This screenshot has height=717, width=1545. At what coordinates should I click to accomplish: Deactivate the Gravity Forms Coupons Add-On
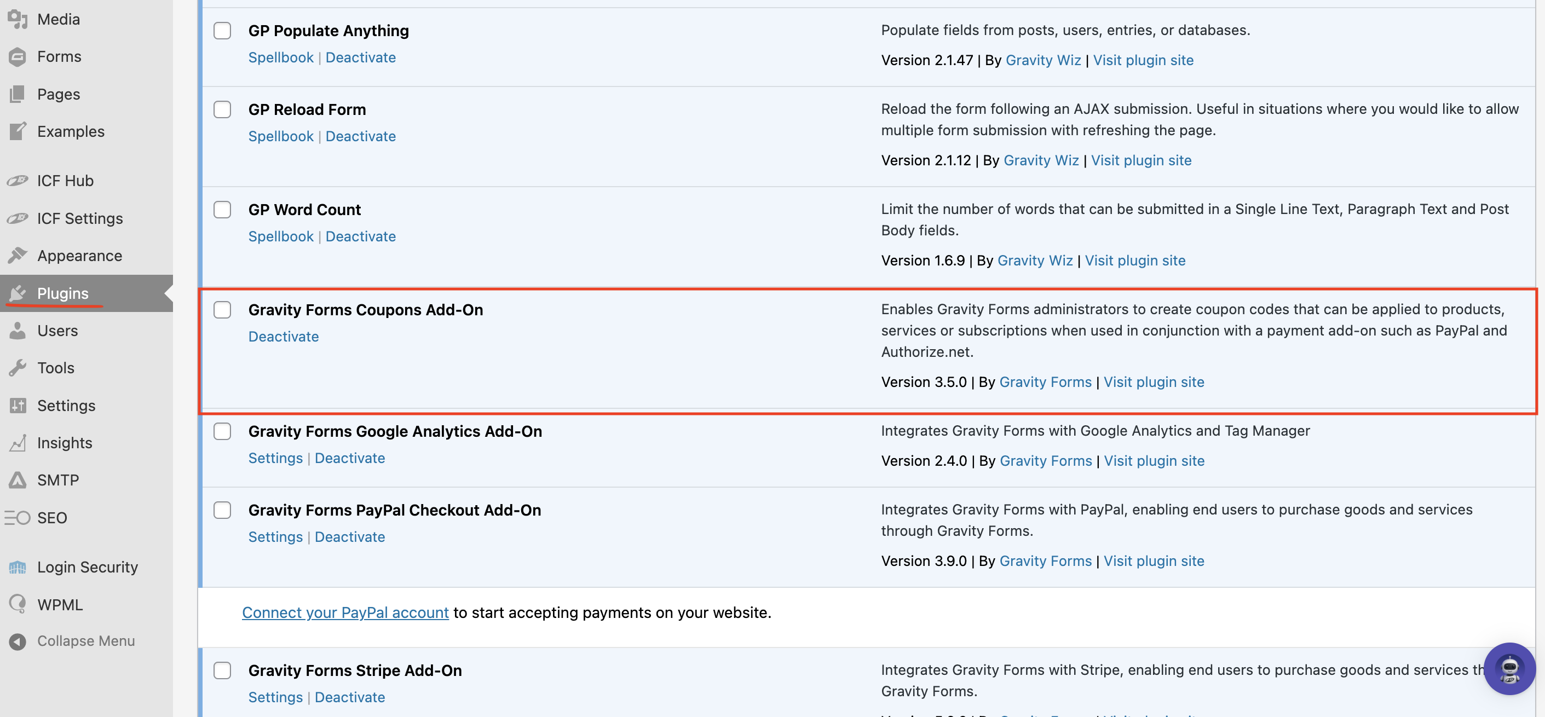click(x=283, y=337)
